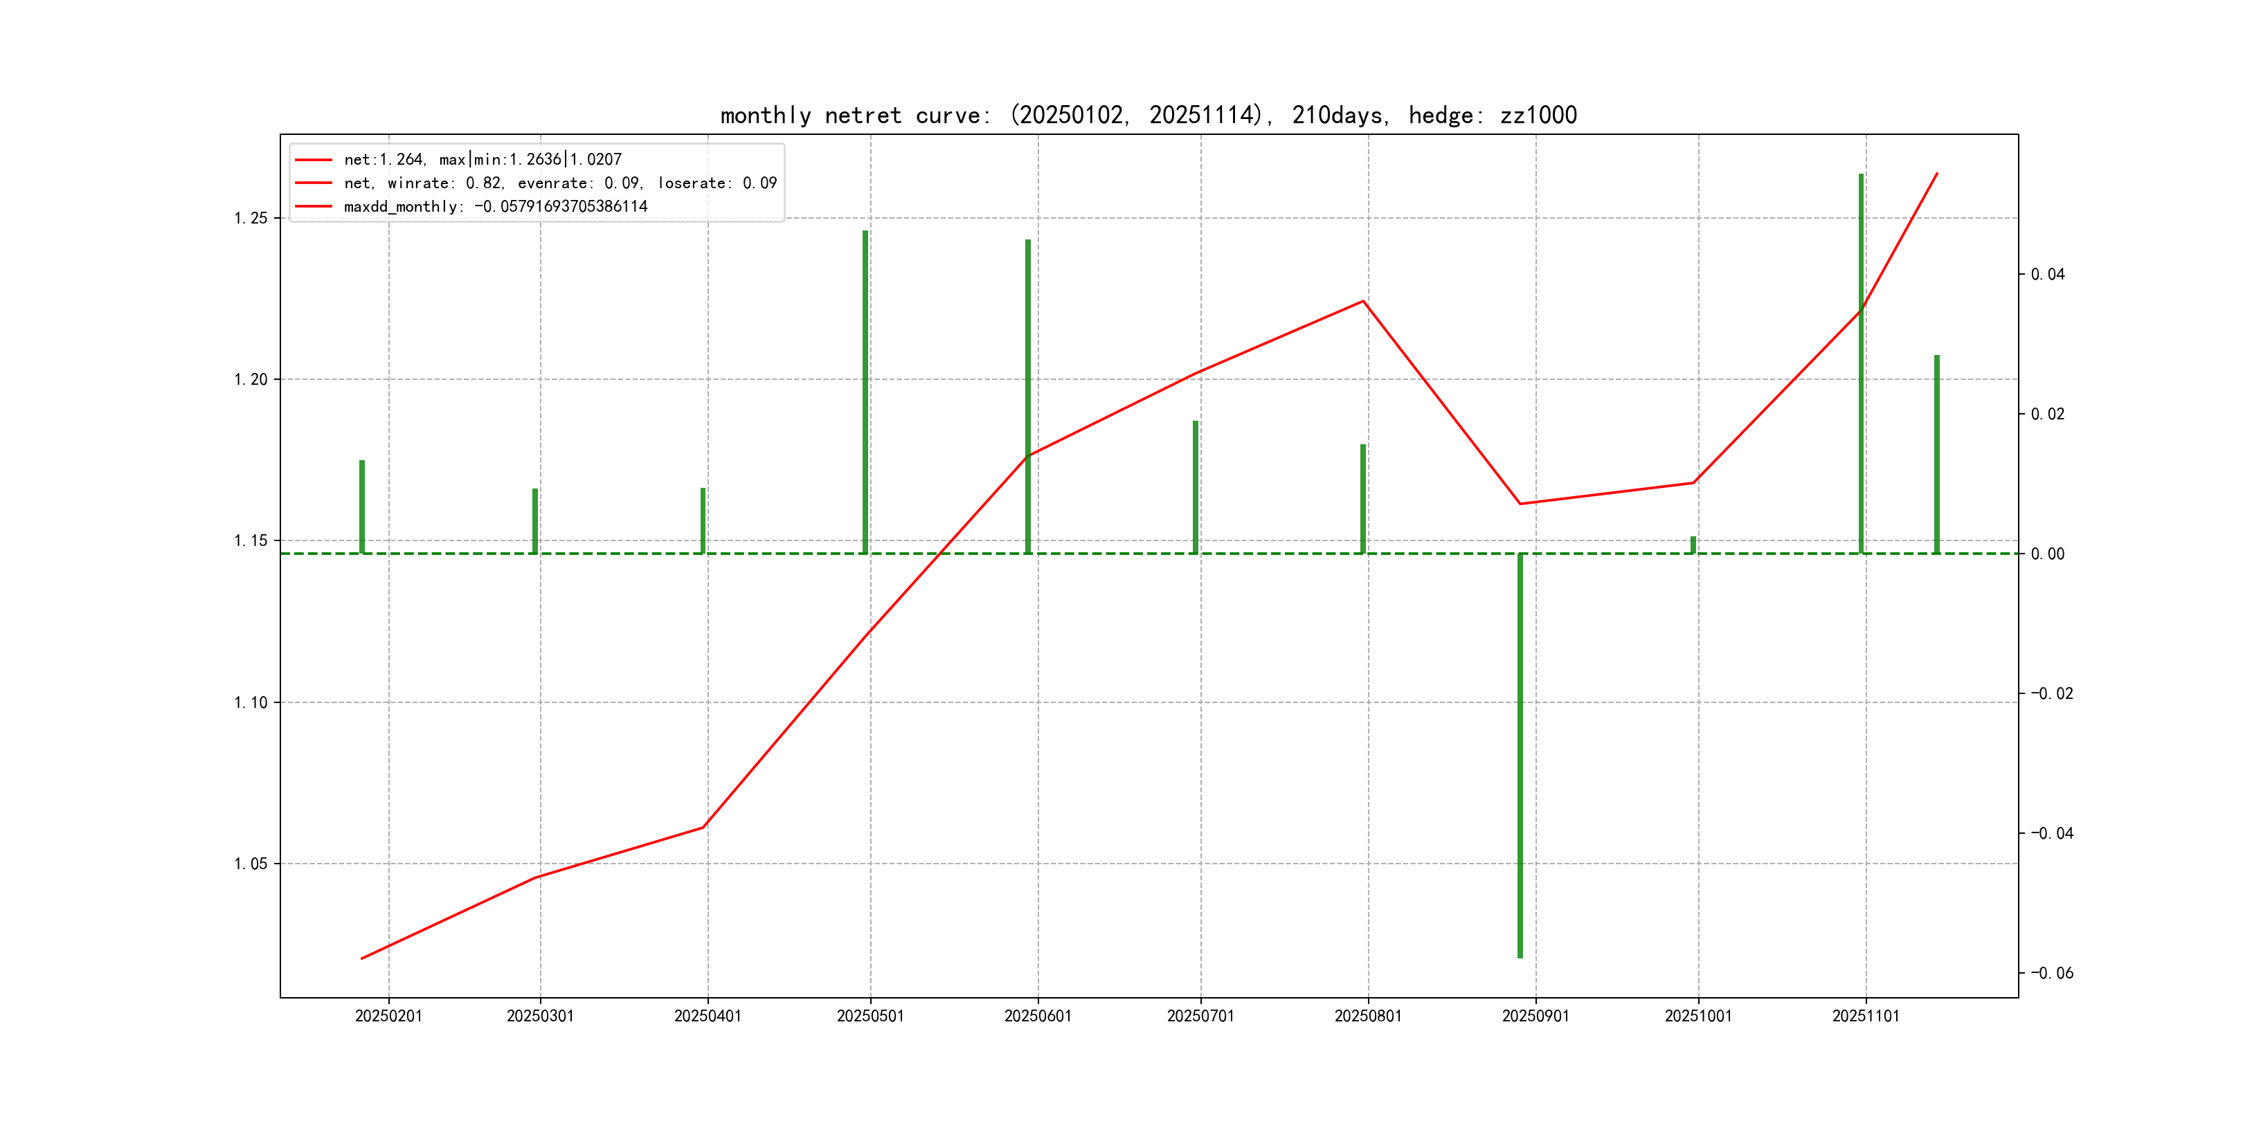Click the red curve peak near 20250801

click(1362, 301)
